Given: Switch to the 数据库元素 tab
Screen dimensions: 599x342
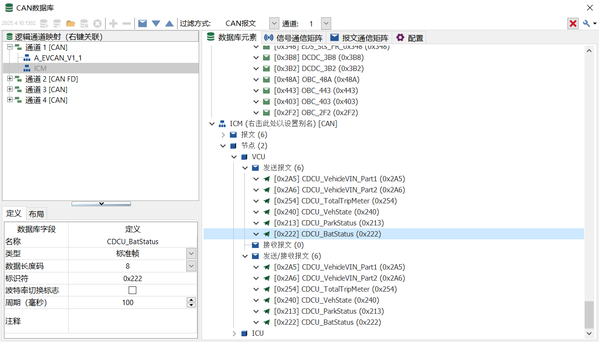Looking at the screenshot, I should 232,37.
